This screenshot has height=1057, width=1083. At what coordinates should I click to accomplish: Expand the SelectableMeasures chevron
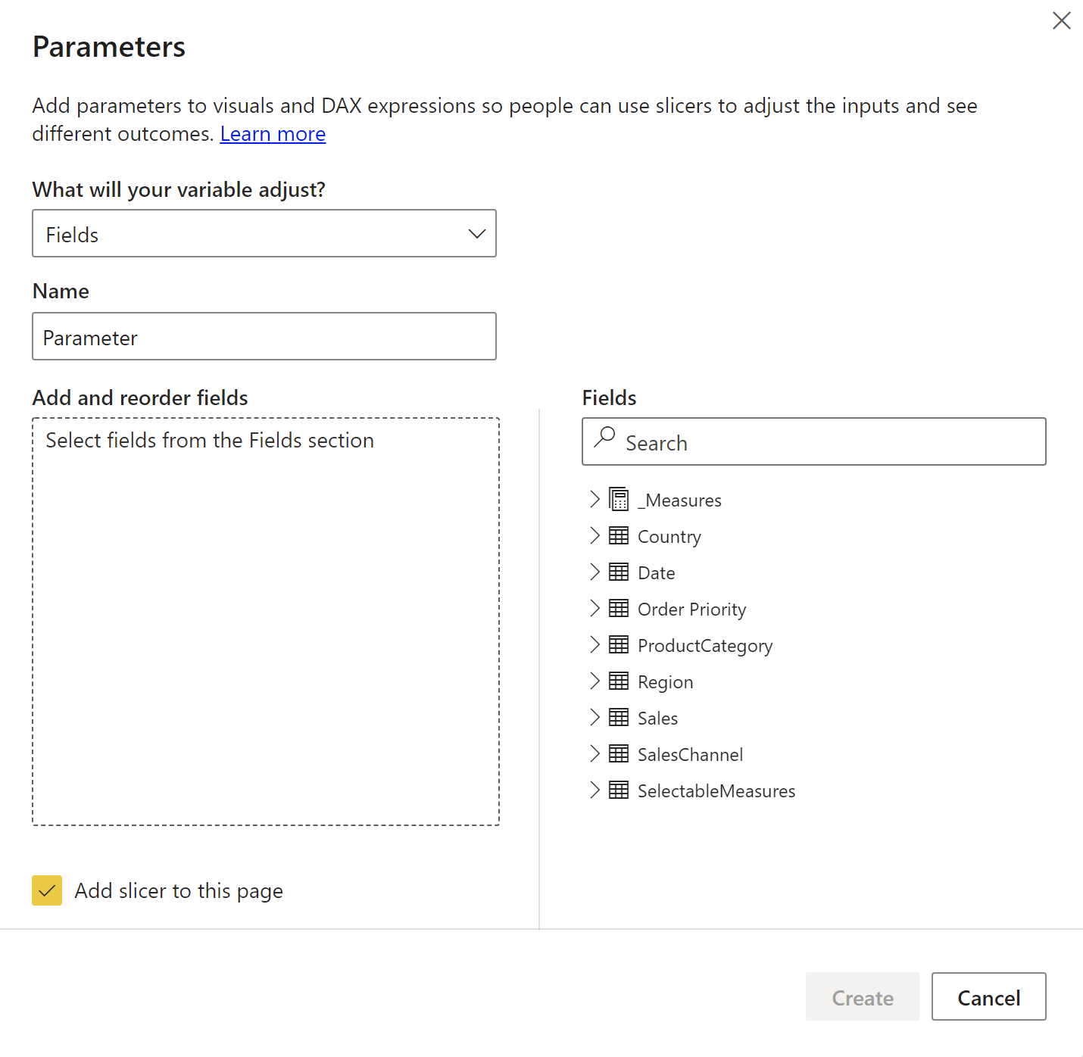pyautogui.click(x=595, y=790)
